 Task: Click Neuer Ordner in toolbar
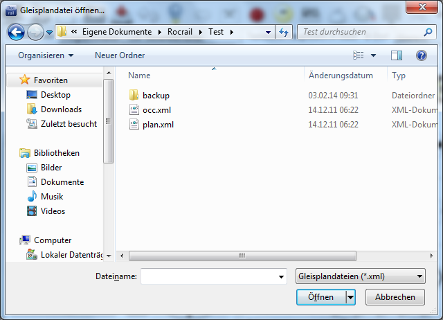[120, 55]
